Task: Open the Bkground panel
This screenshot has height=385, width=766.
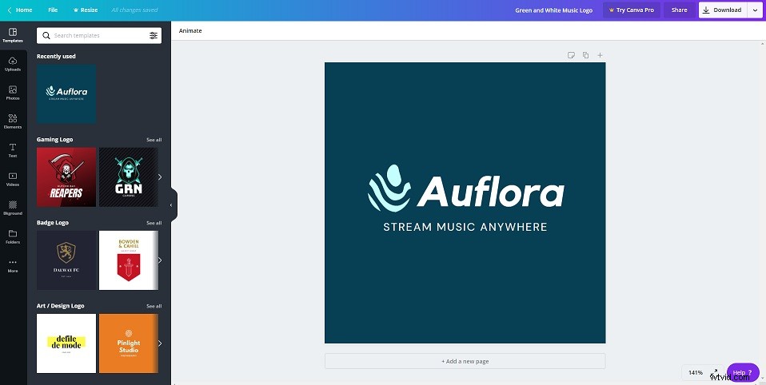Action: coord(13,208)
